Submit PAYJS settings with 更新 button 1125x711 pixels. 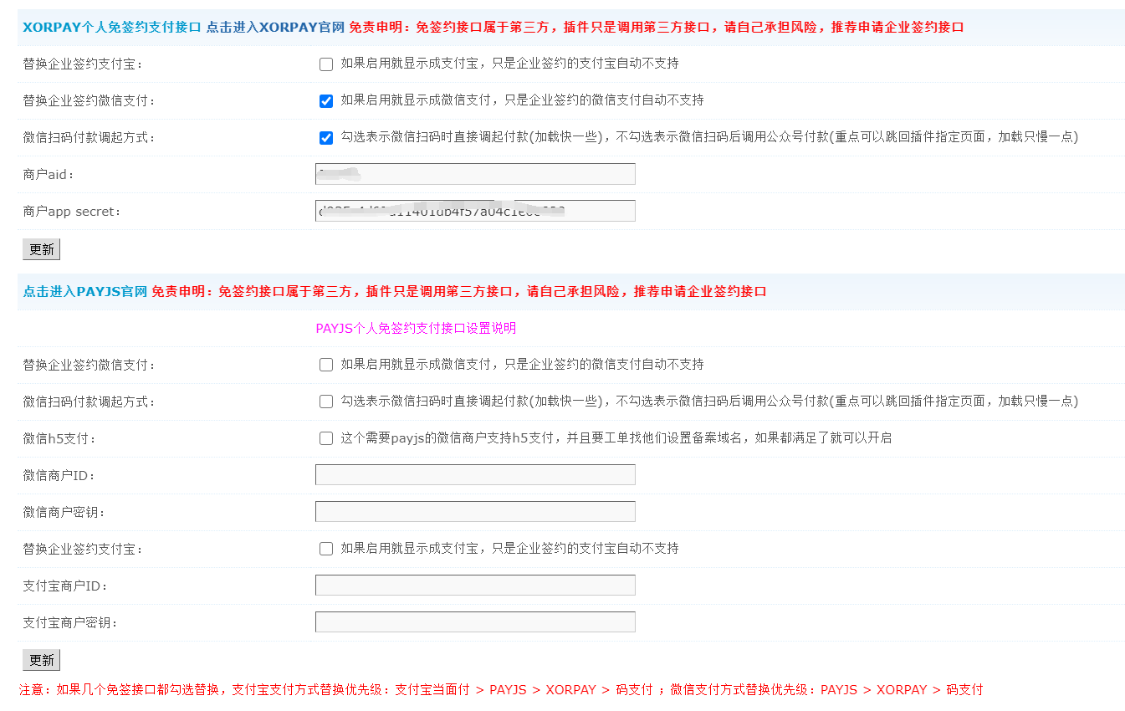(x=41, y=660)
